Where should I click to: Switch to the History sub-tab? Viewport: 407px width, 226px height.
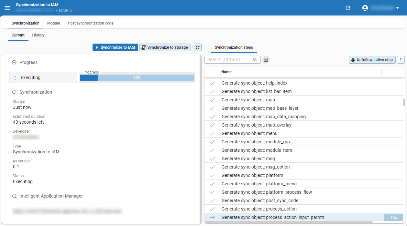[x=38, y=35]
